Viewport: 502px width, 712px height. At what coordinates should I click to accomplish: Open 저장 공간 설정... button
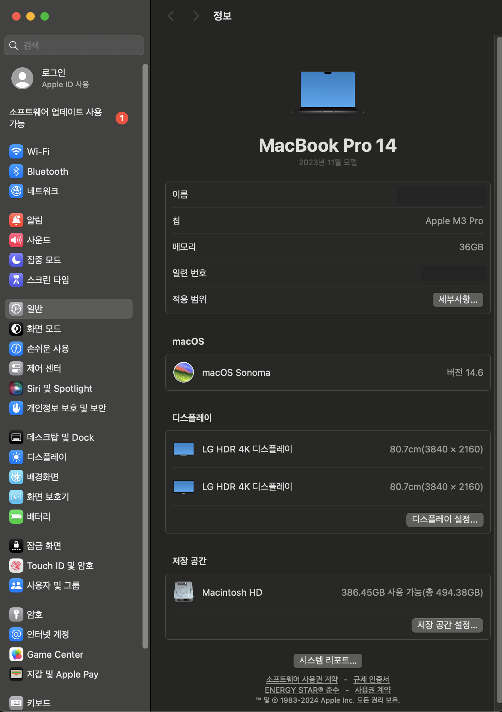pos(447,625)
